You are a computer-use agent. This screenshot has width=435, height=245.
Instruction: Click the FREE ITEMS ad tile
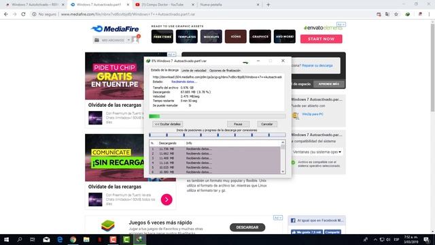pyautogui.click(x=162, y=37)
